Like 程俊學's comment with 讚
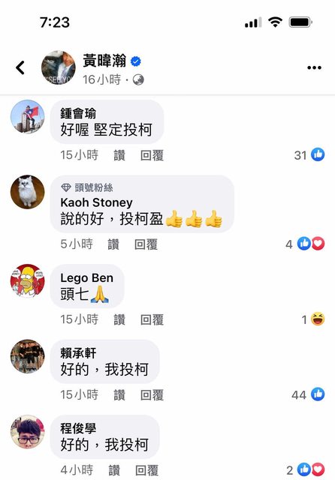This screenshot has width=335, height=480. click(x=114, y=470)
